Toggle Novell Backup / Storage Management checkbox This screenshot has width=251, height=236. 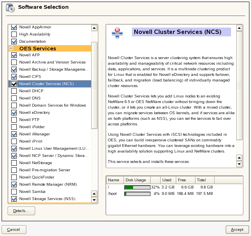point(14,69)
